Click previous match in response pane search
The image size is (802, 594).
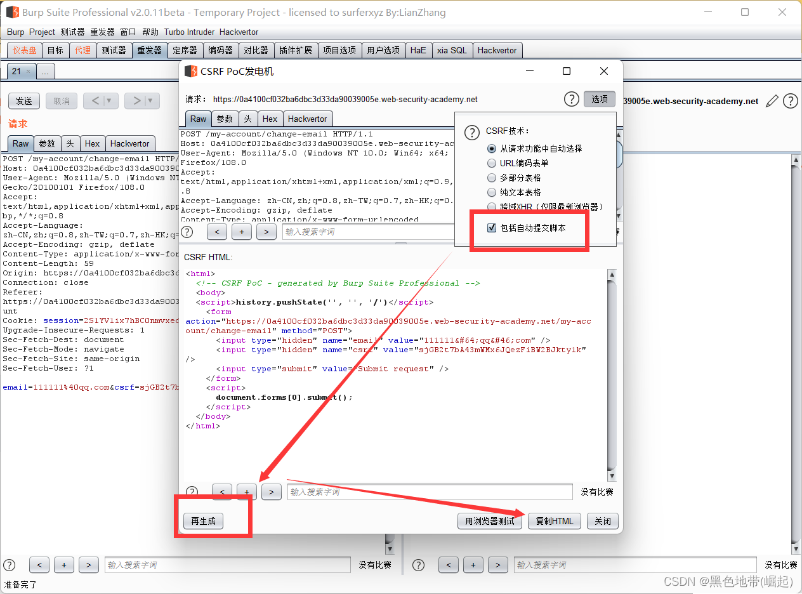[449, 565]
